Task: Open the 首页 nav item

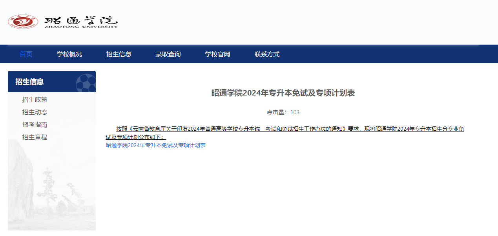Action: click(26, 54)
